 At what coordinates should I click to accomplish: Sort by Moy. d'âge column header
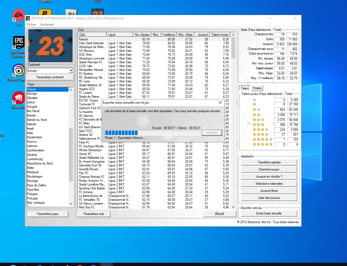tap(185, 35)
